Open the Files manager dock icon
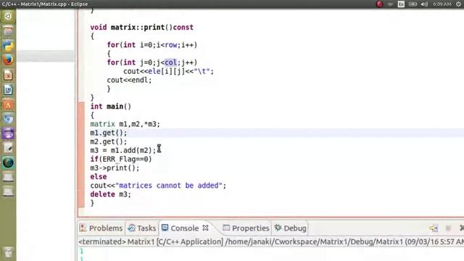The image size is (464, 261). click(x=8, y=31)
